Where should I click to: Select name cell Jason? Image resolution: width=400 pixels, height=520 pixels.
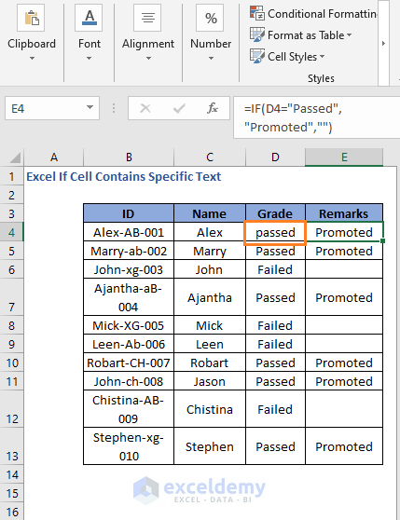(x=210, y=381)
